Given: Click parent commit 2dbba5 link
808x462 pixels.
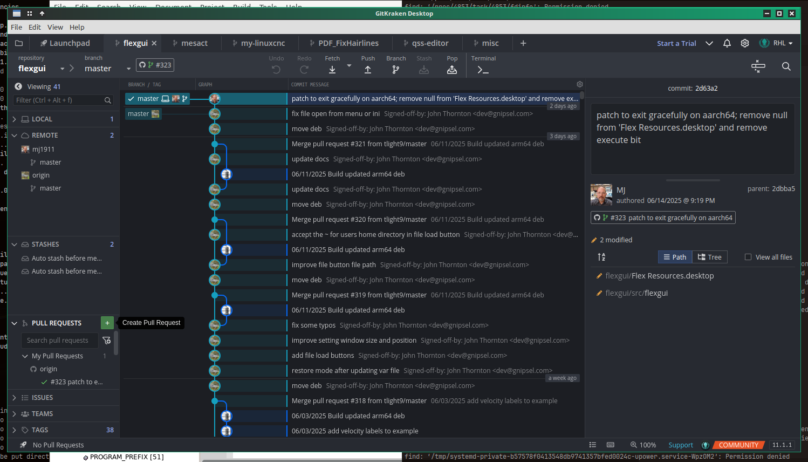Looking at the screenshot, I should point(783,189).
